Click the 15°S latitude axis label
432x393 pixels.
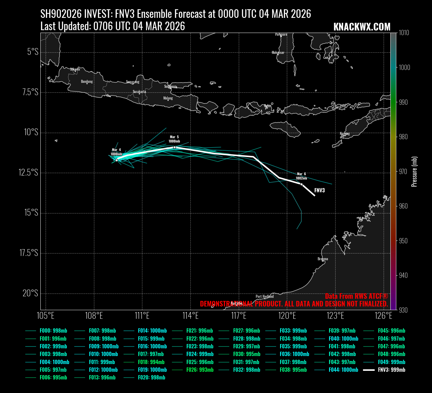[31, 213]
